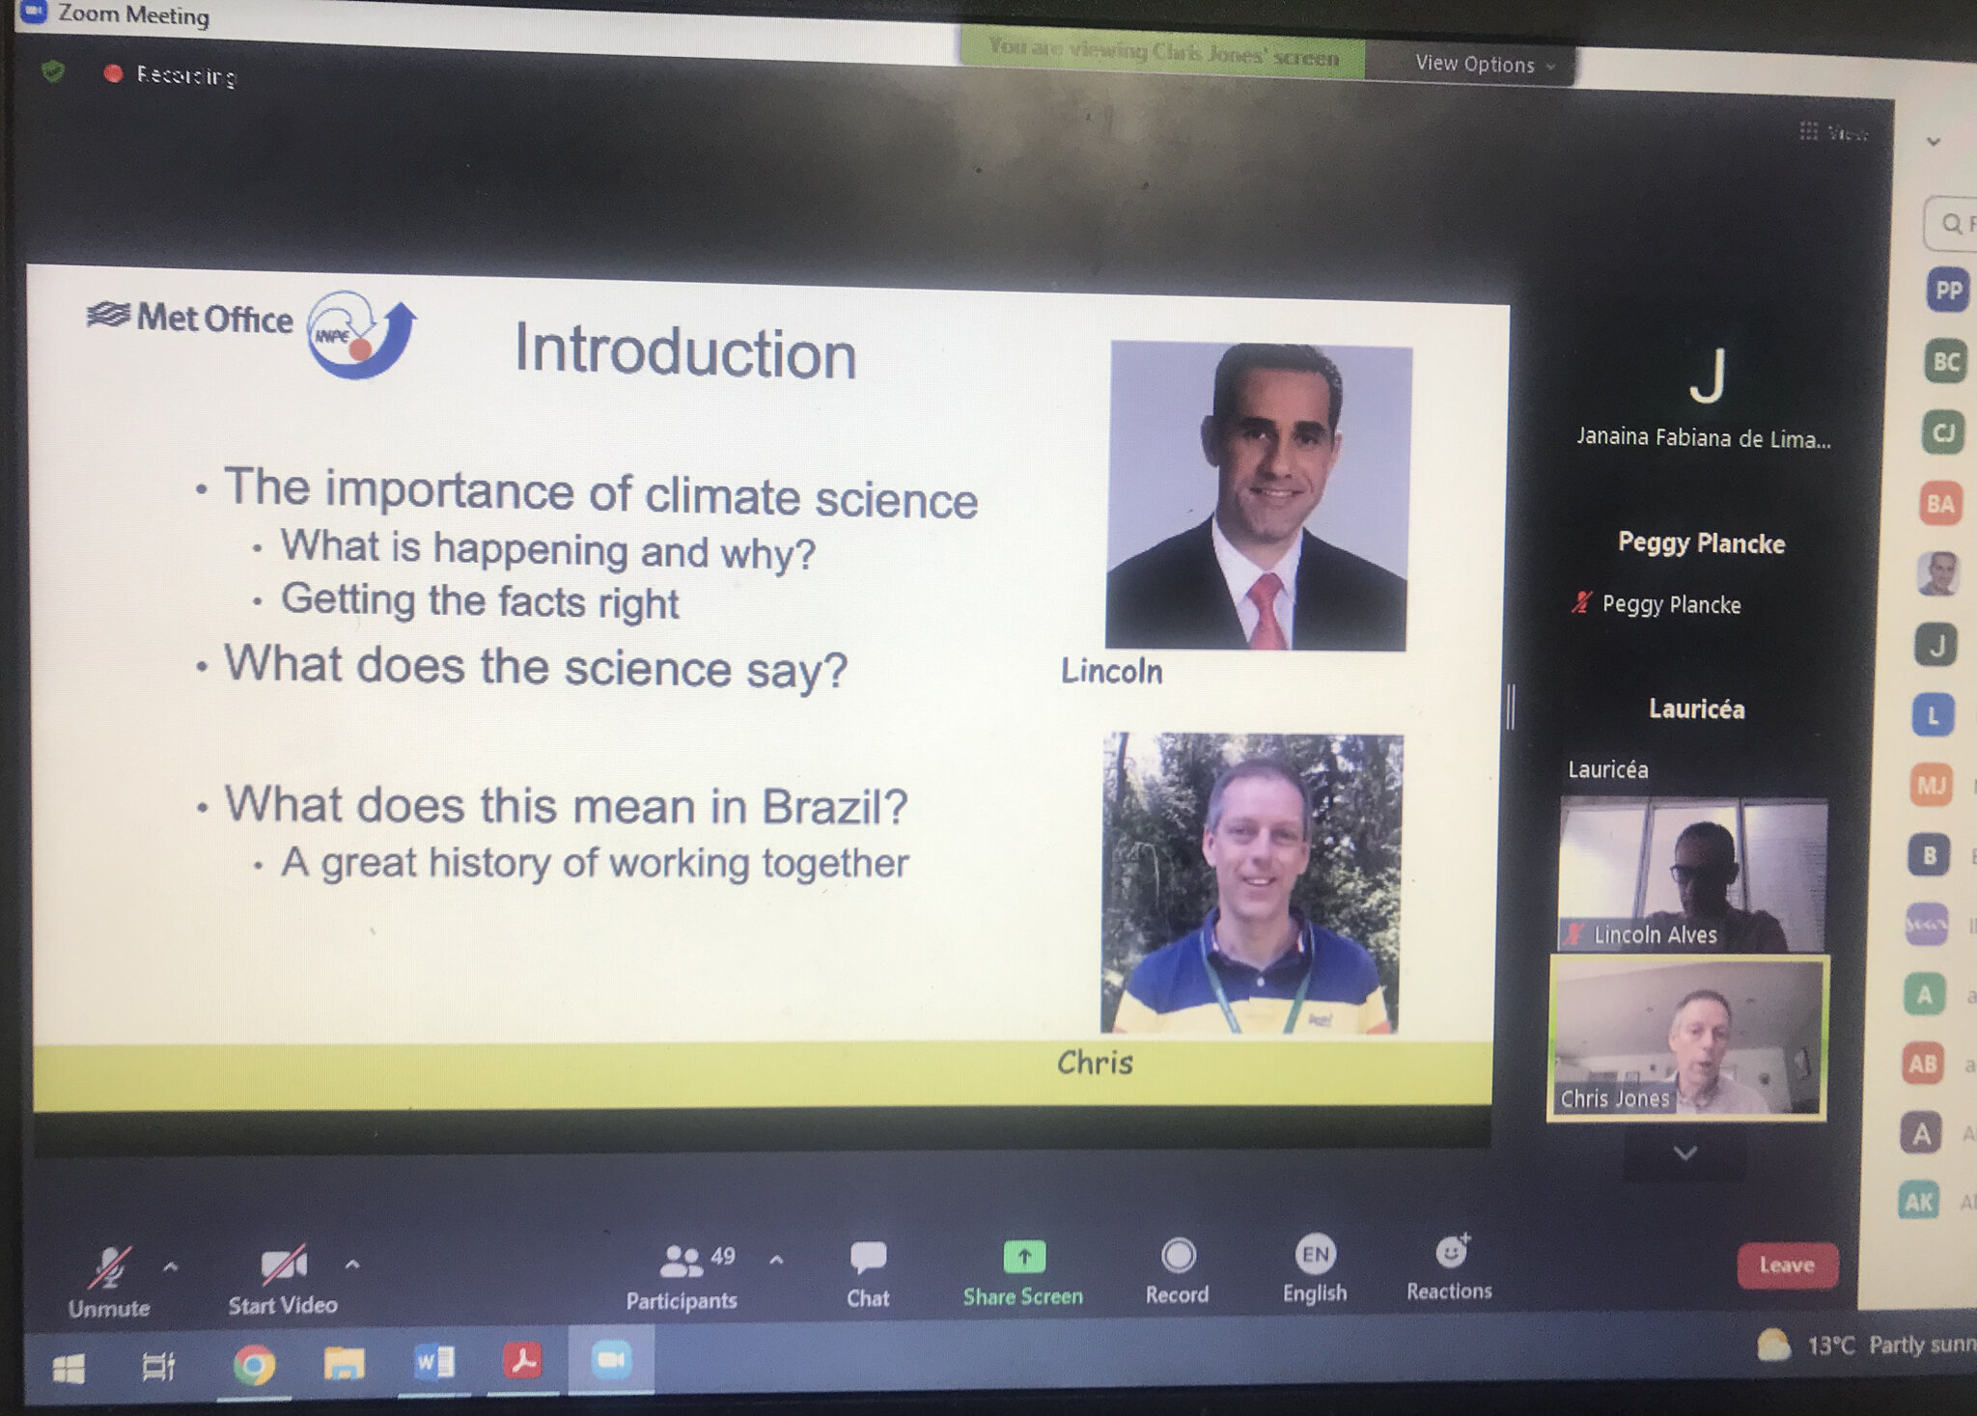Change layout with the View button
The width and height of the screenshot is (1977, 1416).
pyautogui.click(x=1834, y=132)
